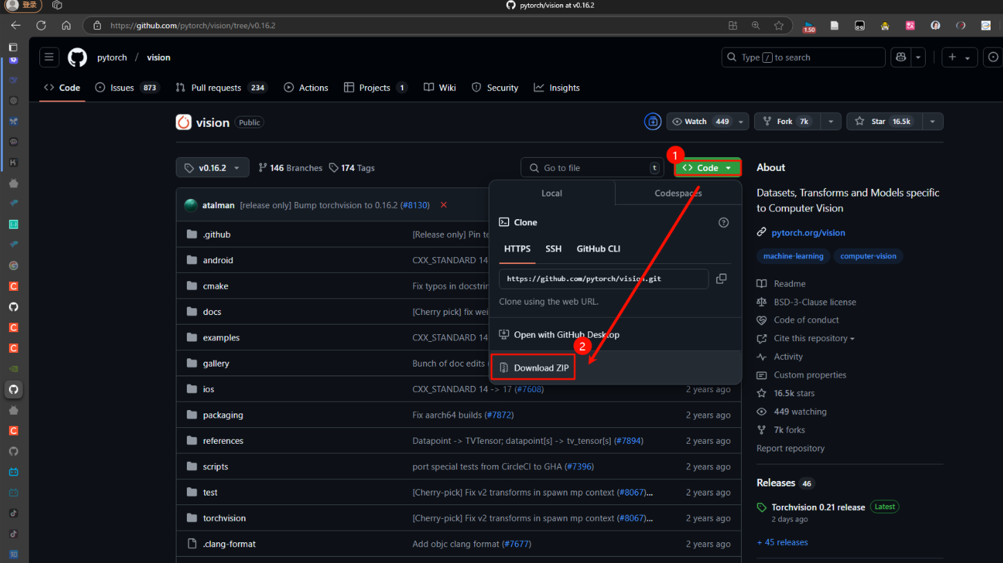
Task: Open the Projects tab
Action: pos(375,88)
